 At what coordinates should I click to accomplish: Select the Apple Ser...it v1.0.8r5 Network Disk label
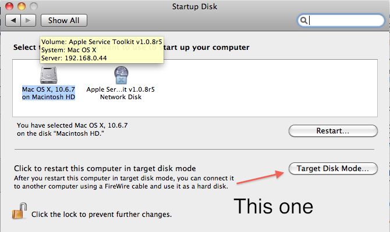coord(120,93)
